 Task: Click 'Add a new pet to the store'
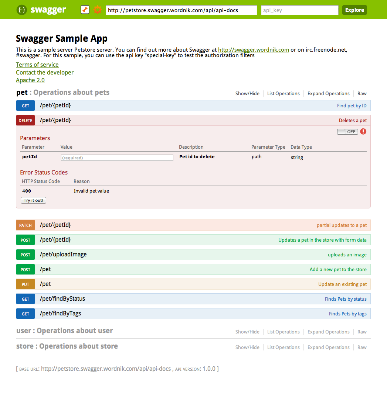pyautogui.click(x=338, y=270)
